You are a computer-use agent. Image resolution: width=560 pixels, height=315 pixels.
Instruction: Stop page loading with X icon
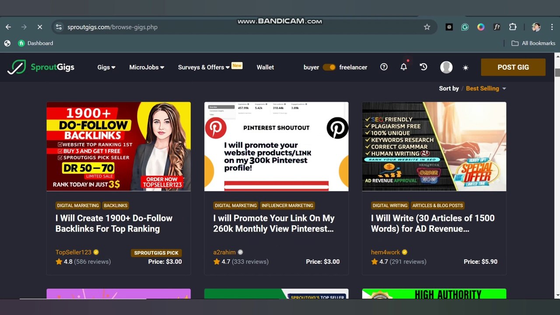click(x=40, y=27)
